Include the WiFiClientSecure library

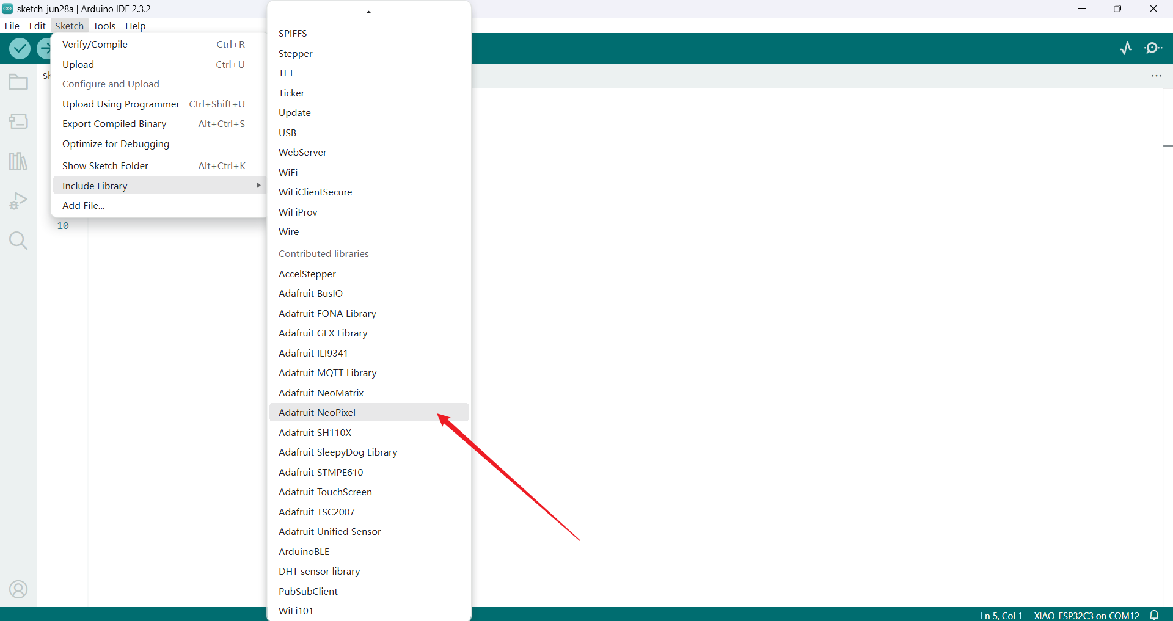pos(369,192)
